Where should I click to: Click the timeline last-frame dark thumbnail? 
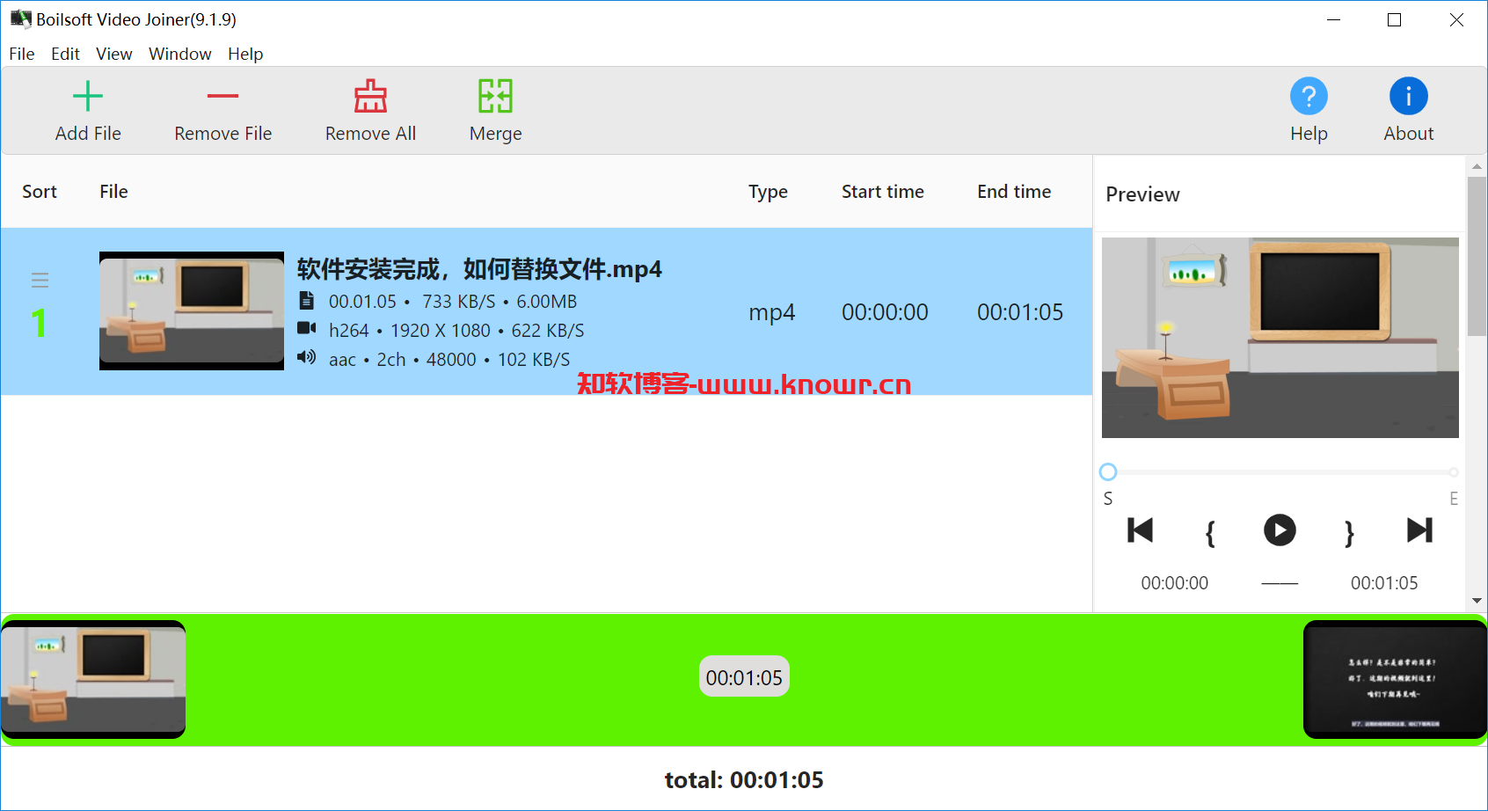click(1395, 679)
